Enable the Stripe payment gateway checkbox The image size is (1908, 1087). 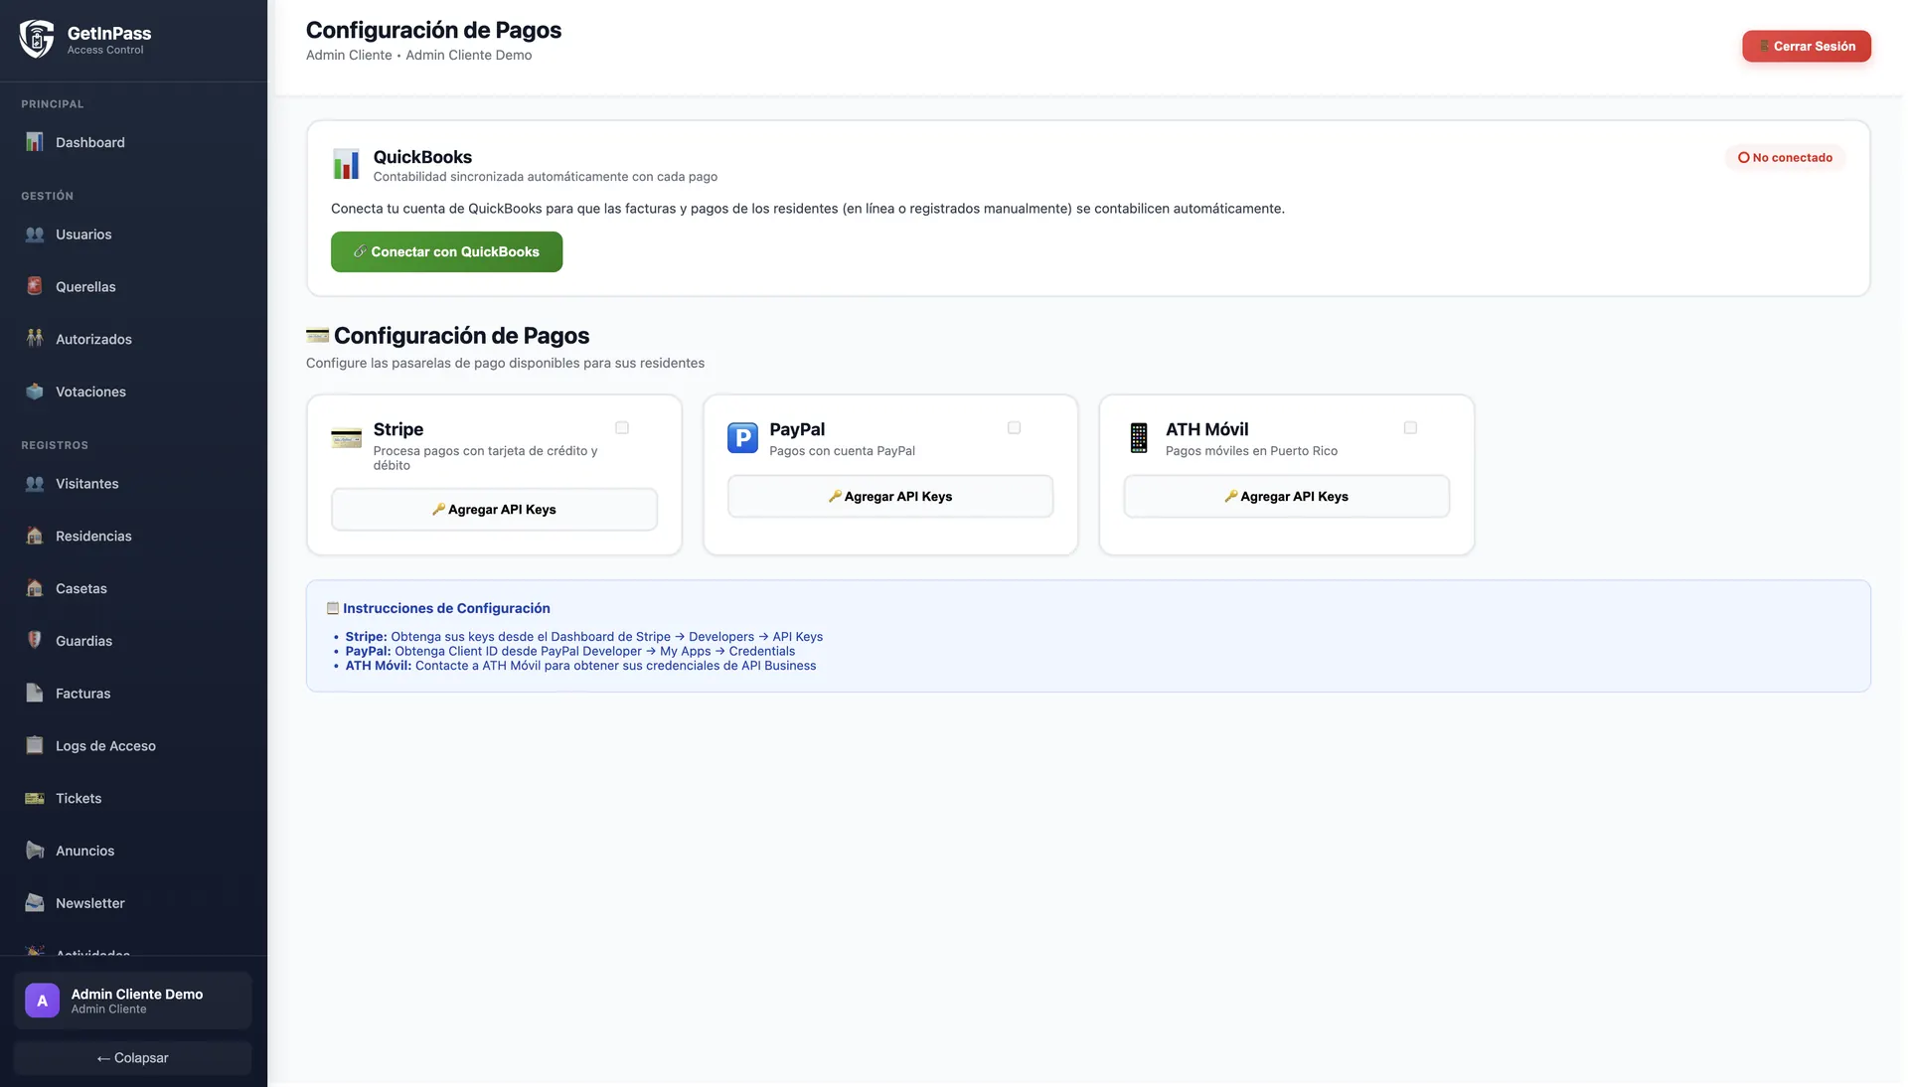coord(622,428)
